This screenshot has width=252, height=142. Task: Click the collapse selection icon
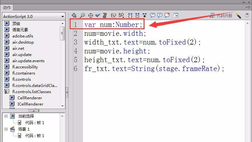pos(137,15)
